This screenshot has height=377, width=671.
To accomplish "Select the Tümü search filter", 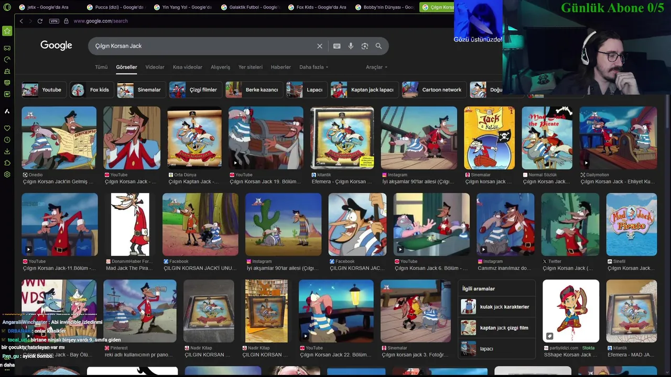I will pos(101,67).
